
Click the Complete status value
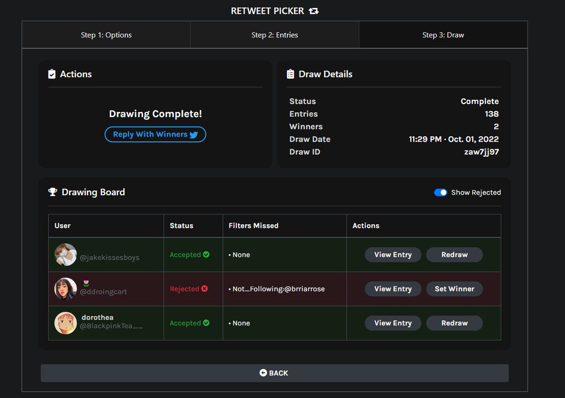[x=480, y=101]
